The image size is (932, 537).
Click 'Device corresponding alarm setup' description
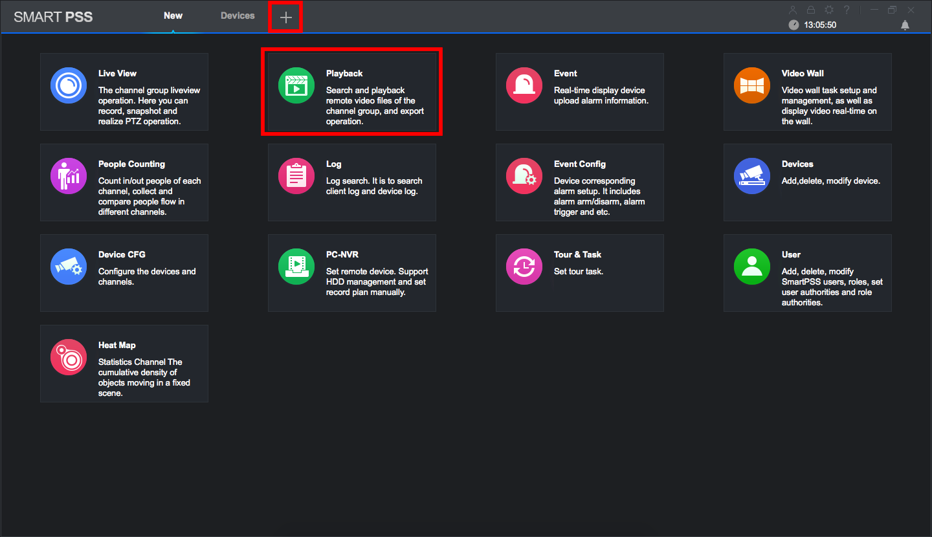pyautogui.click(x=599, y=196)
